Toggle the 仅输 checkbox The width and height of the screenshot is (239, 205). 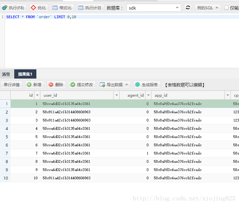pos(226,8)
